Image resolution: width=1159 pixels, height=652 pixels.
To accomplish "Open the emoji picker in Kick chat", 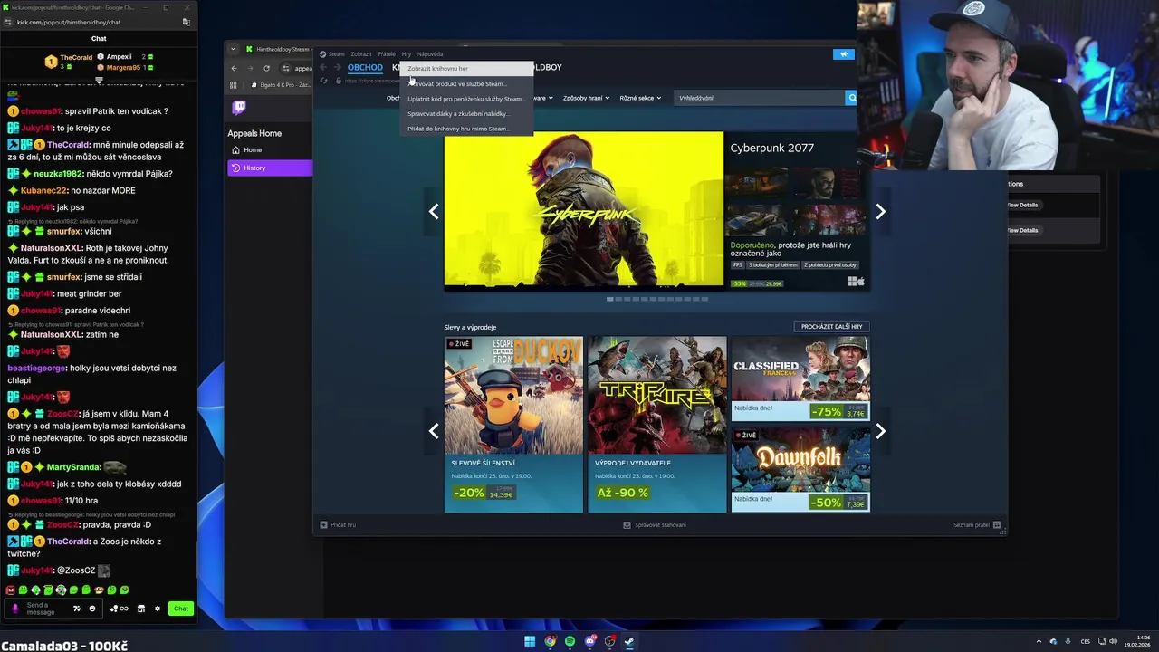I will [x=92, y=609].
